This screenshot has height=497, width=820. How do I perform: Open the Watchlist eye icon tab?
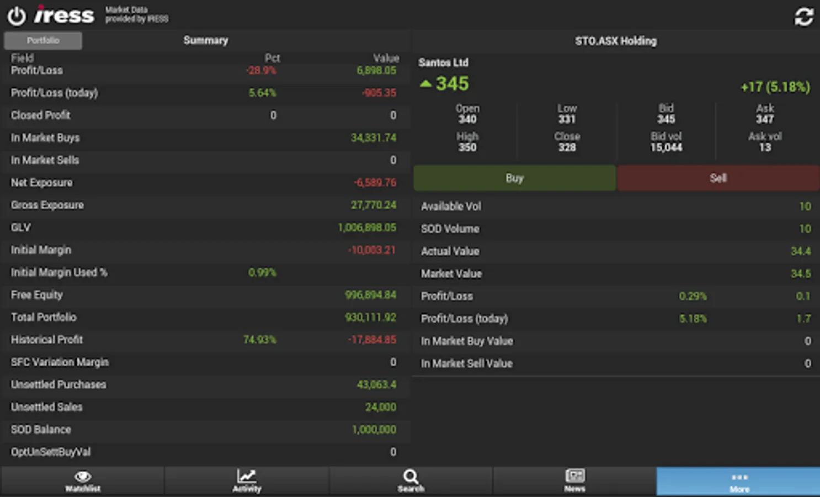point(83,481)
